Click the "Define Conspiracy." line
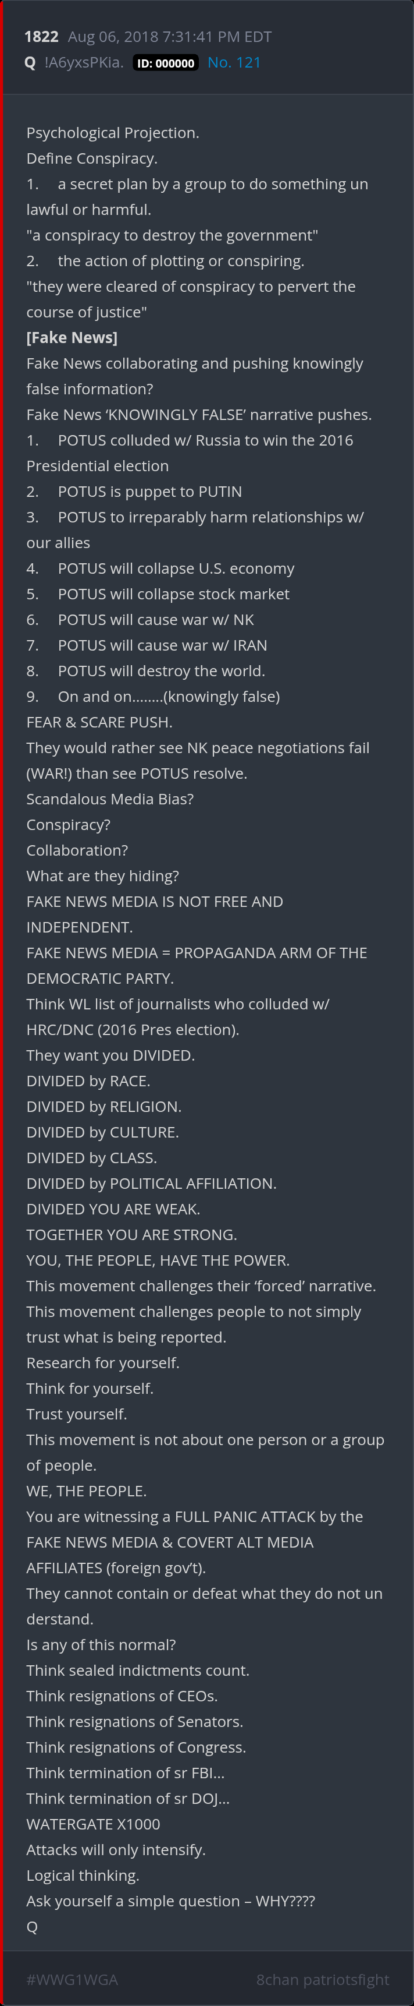The image size is (414, 2006). pos(92,158)
